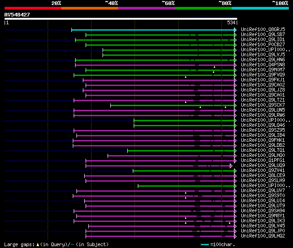The image size is (293, 248).
Task: Click the purple Q9LHQ2 alignment bar
Action: click(160, 237)
